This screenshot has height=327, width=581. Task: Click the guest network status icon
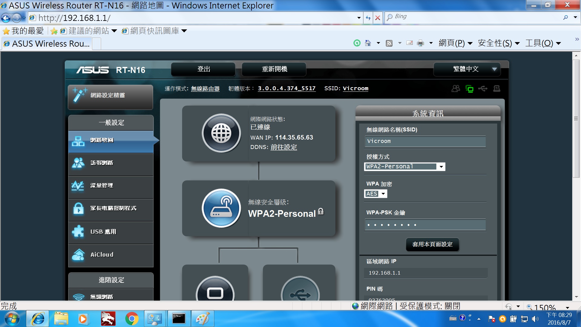456,88
